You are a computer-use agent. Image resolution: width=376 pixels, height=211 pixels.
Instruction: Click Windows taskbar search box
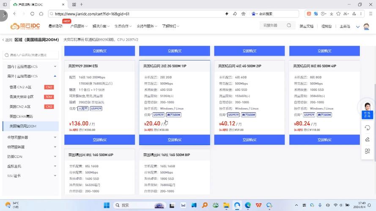(140, 205)
